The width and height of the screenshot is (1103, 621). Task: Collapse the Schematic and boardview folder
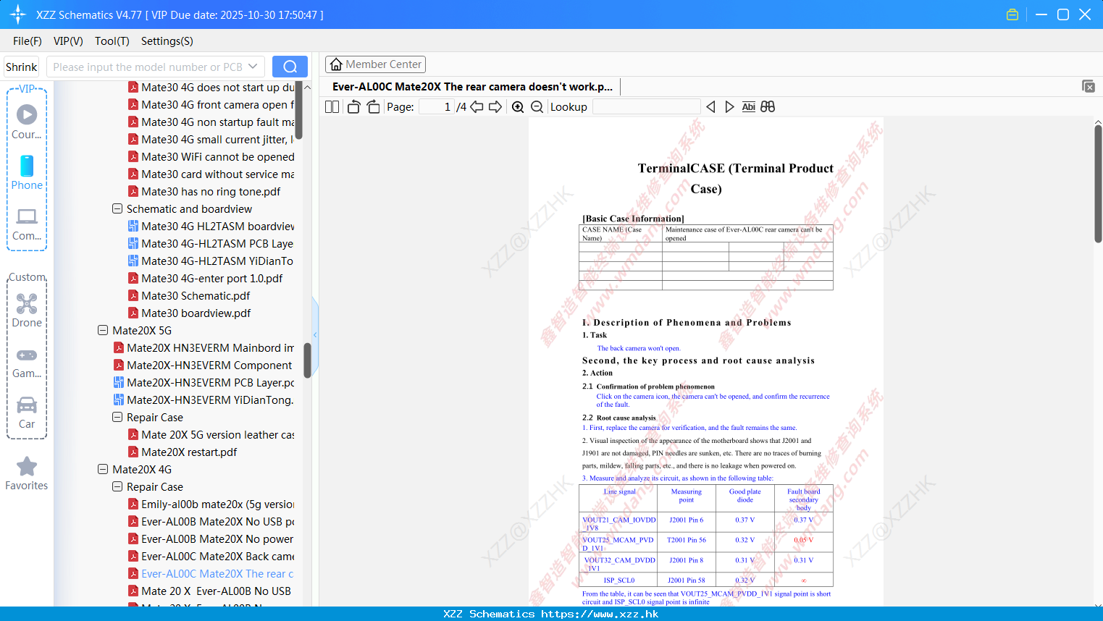pos(117,208)
